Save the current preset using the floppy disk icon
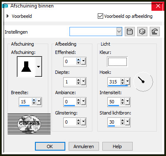Screen dimensions: 166x156 click(130, 32)
